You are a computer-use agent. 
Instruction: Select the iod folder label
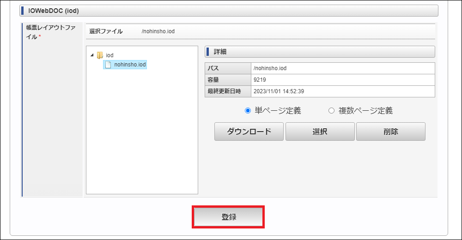pyautogui.click(x=109, y=55)
